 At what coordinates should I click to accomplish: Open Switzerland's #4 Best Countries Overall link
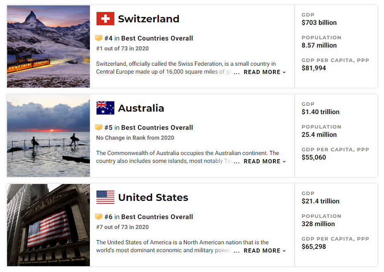149,38
